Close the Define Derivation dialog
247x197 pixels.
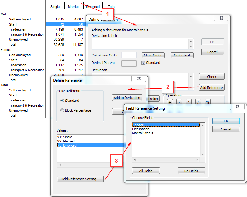tap(221, 18)
